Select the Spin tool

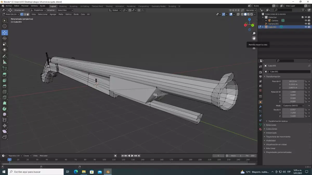pos(5,109)
